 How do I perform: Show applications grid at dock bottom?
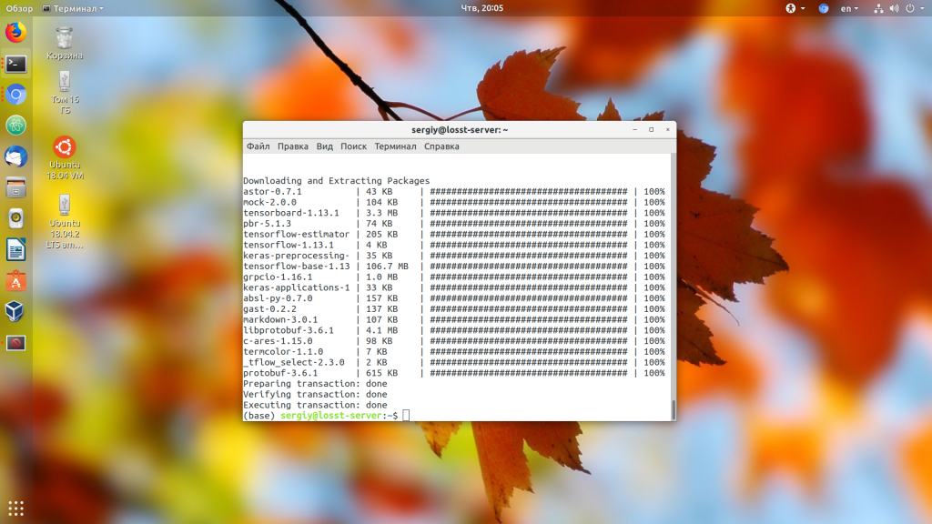15,508
